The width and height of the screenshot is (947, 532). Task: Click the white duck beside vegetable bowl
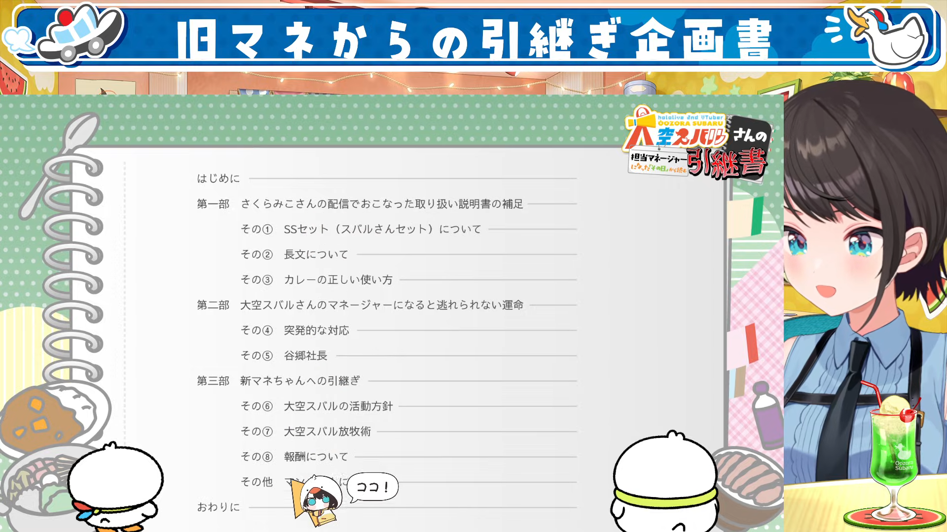click(116, 488)
